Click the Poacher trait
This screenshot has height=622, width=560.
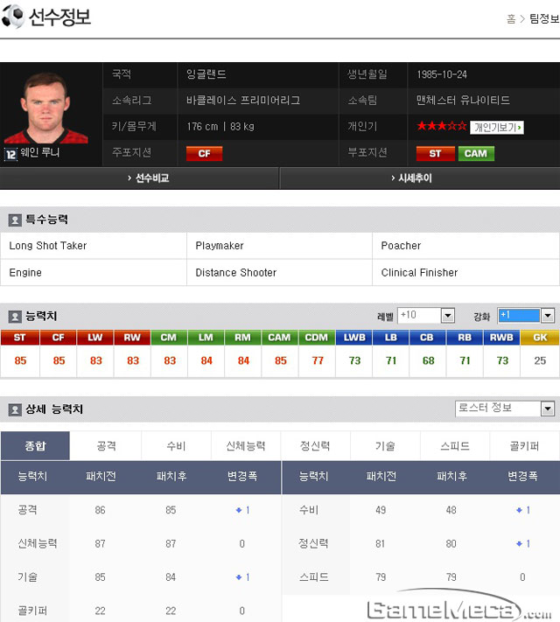coord(401,246)
